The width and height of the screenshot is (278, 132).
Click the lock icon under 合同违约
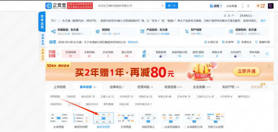235,56
